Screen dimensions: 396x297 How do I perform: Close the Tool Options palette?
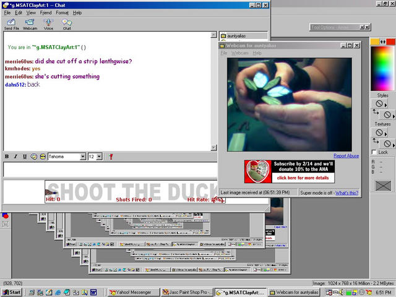click(x=367, y=27)
